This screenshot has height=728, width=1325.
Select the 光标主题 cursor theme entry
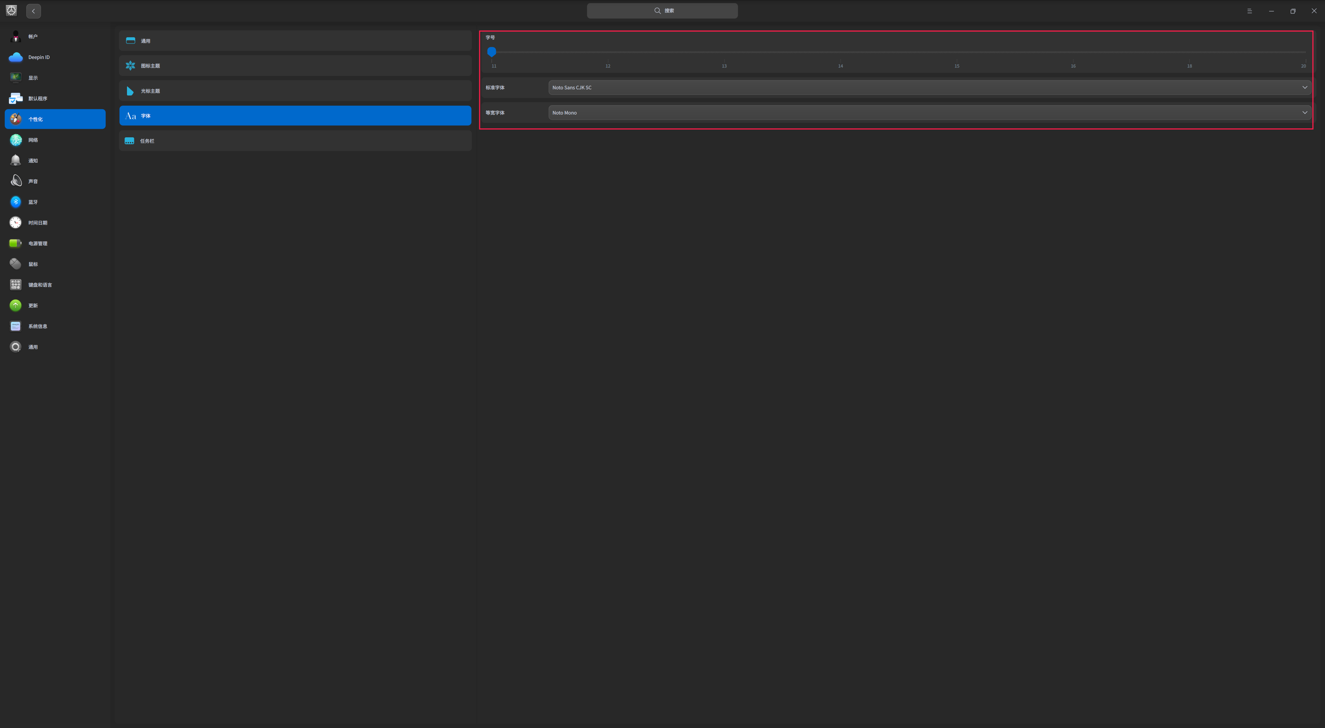[x=295, y=90]
